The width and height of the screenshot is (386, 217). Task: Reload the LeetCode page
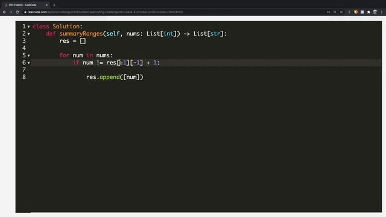coord(17,12)
